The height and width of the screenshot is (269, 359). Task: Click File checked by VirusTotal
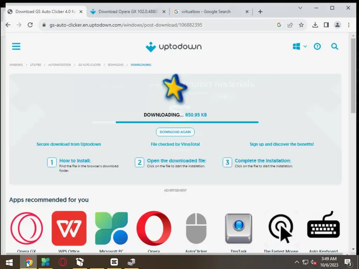(175, 144)
